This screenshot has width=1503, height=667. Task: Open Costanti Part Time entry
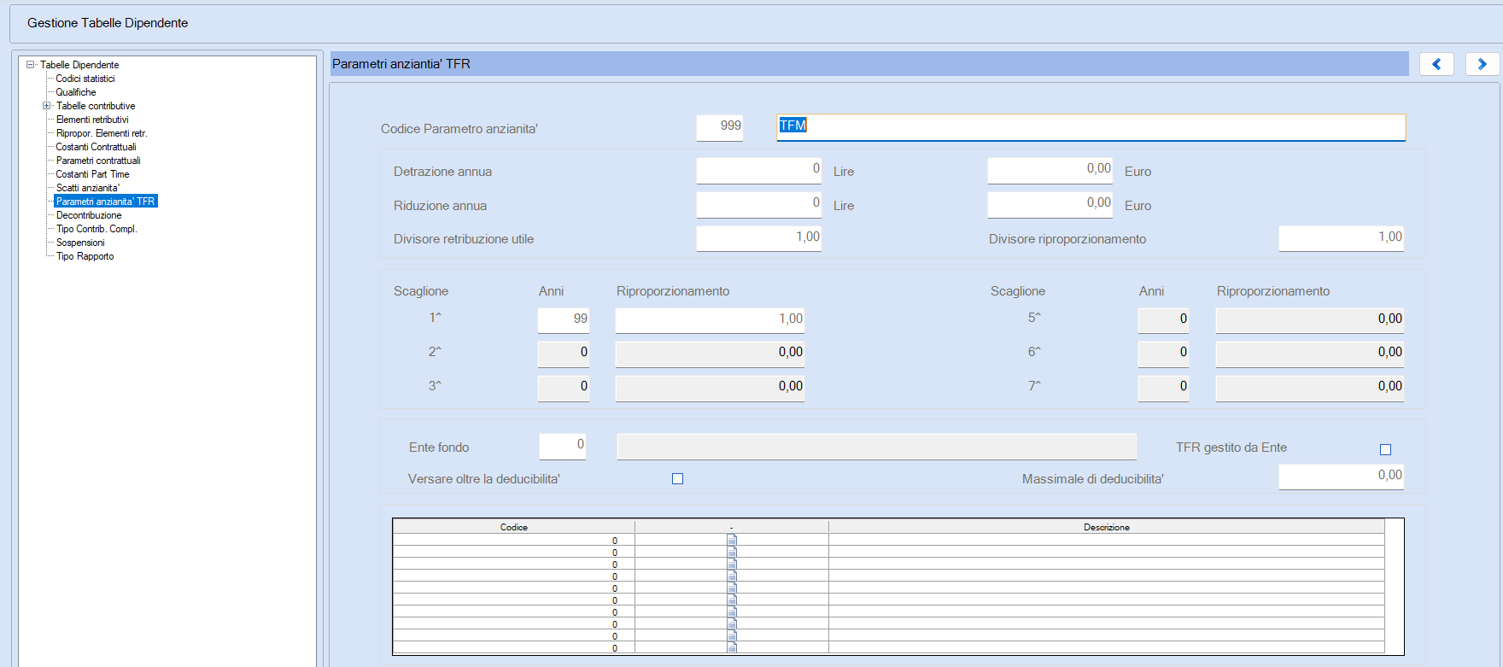92,174
